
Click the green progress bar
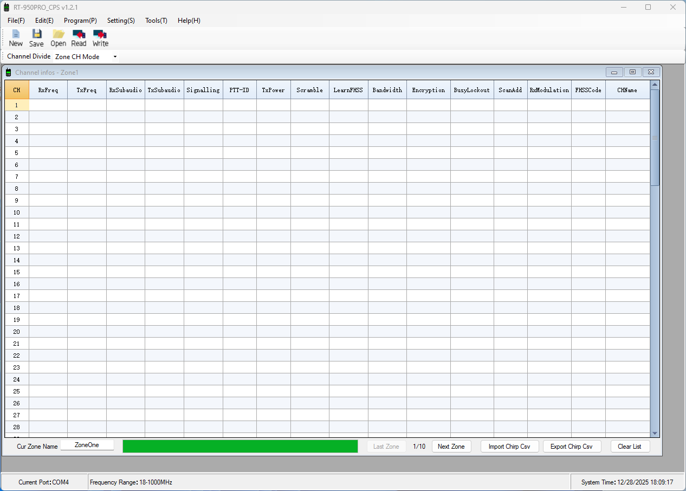[240, 446]
